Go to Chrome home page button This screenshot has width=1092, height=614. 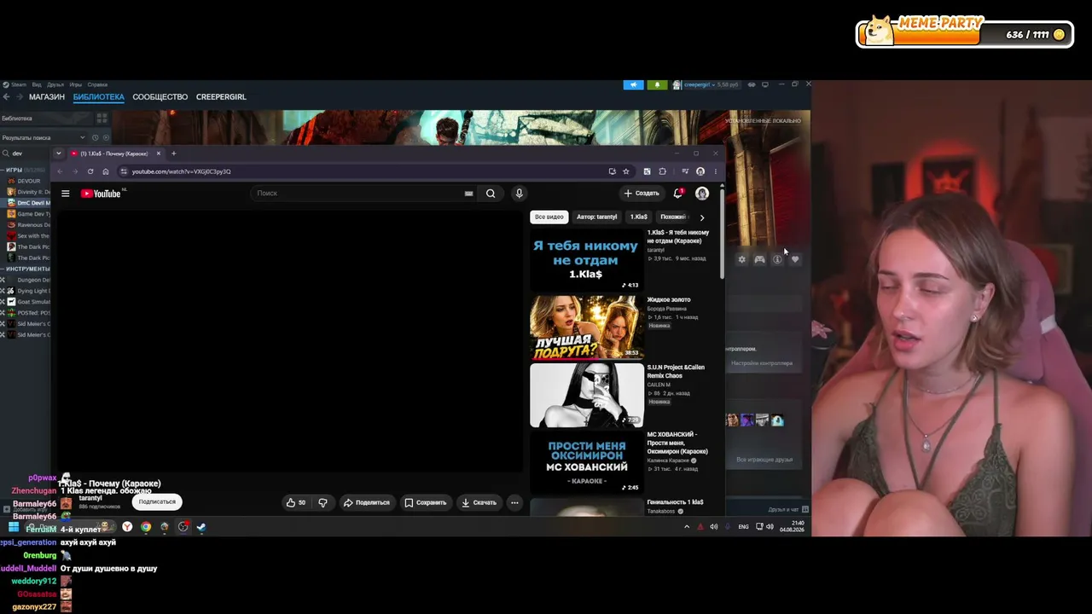106,171
